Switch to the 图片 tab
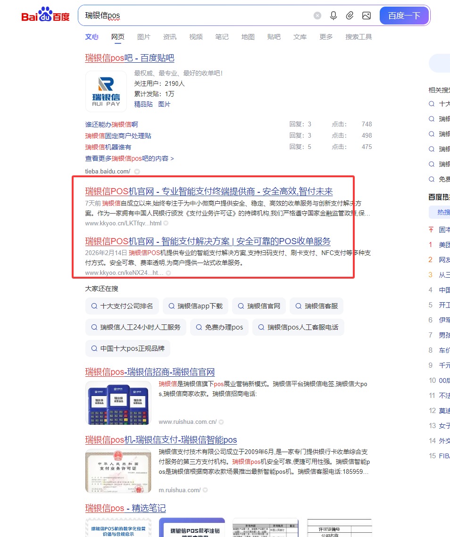This screenshot has height=537, width=450. coord(143,37)
